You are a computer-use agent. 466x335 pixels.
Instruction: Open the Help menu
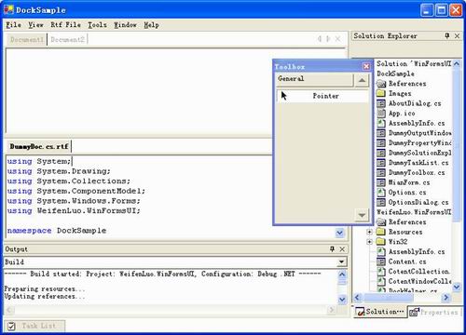151,25
